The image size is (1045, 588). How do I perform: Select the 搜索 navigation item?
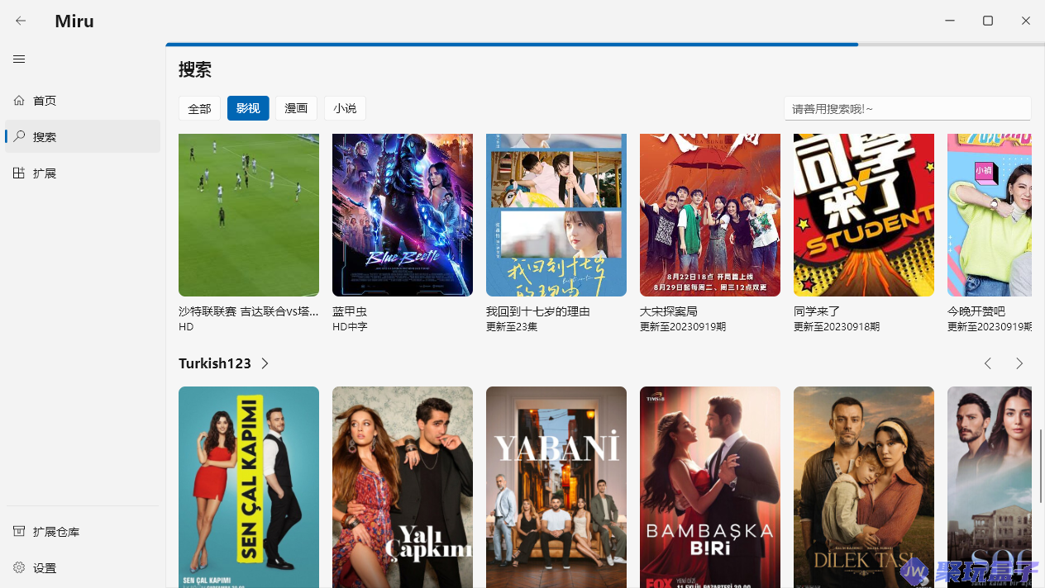(83, 136)
